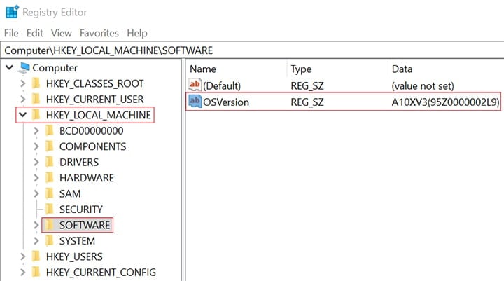Image resolution: width=504 pixels, height=281 pixels.
Task: Select the HKEY_CLASSES_ROOT key label
Action: click(94, 83)
